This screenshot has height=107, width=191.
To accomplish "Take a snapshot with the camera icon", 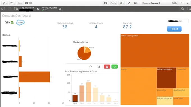I will pyautogui.click(x=106, y=3).
